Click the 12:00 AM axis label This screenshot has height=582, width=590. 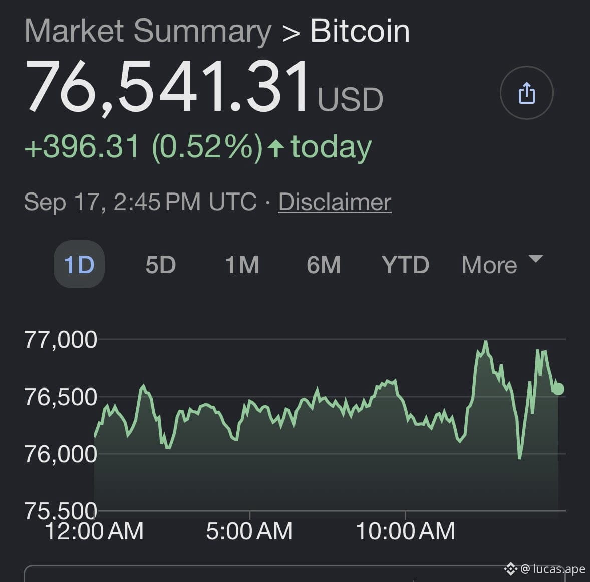coord(94,531)
